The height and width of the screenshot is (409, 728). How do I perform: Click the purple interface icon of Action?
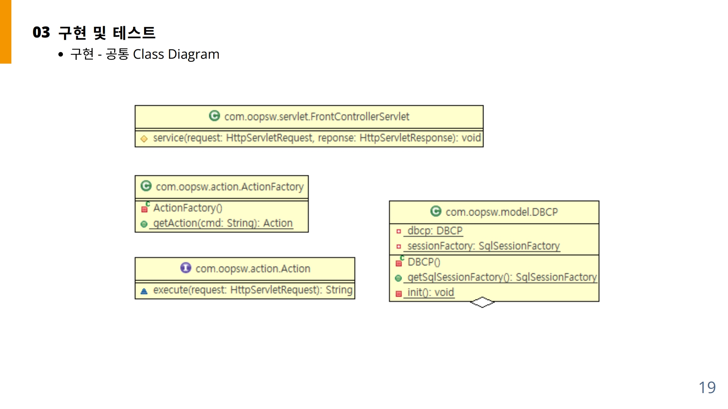click(x=186, y=268)
